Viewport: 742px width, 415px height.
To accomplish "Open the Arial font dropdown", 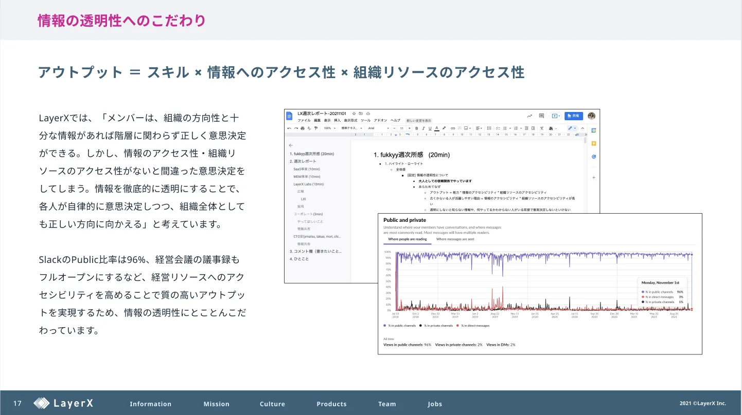I will click(377, 128).
